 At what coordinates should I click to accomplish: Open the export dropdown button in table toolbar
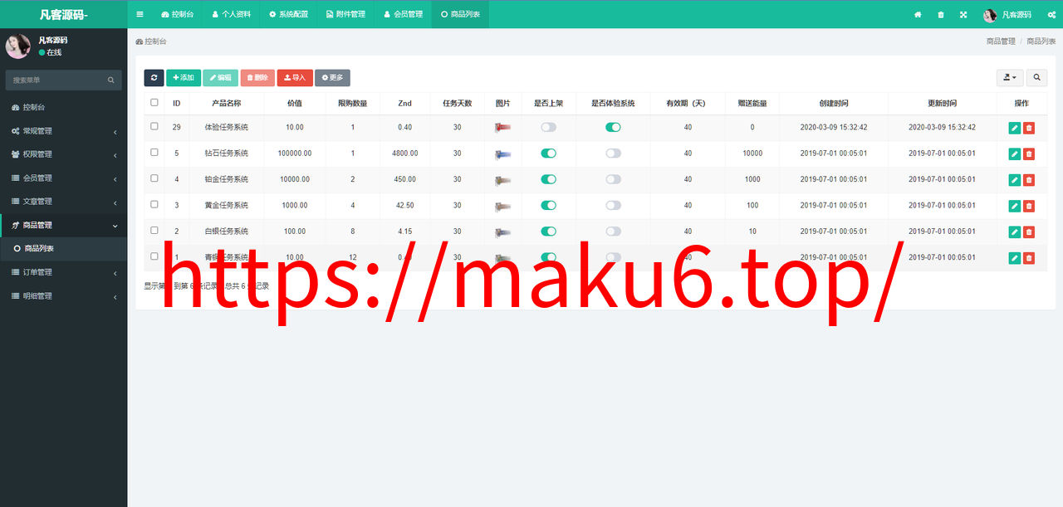click(x=1010, y=77)
